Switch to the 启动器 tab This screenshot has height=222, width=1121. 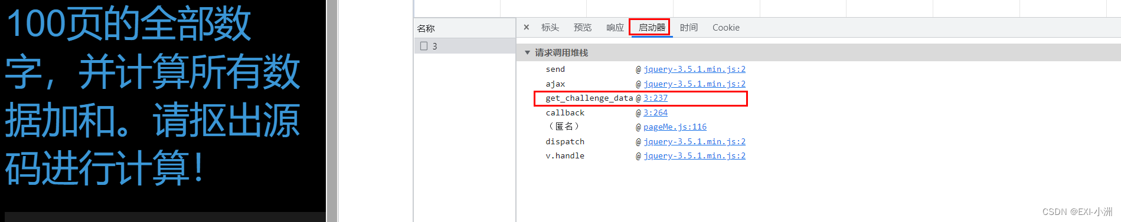coord(652,27)
